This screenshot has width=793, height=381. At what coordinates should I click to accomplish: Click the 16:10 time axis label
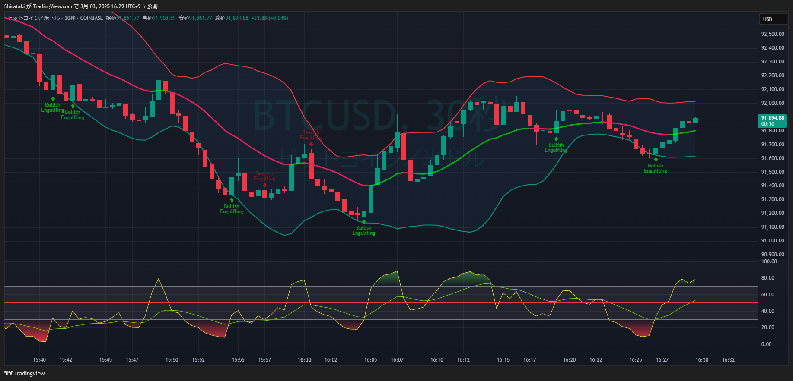pos(437,360)
